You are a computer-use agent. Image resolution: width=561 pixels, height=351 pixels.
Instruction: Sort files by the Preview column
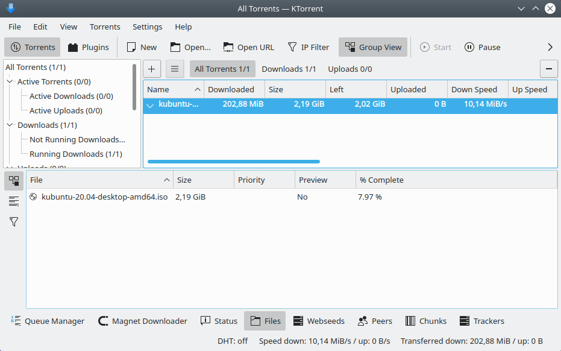pyautogui.click(x=325, y=180)
